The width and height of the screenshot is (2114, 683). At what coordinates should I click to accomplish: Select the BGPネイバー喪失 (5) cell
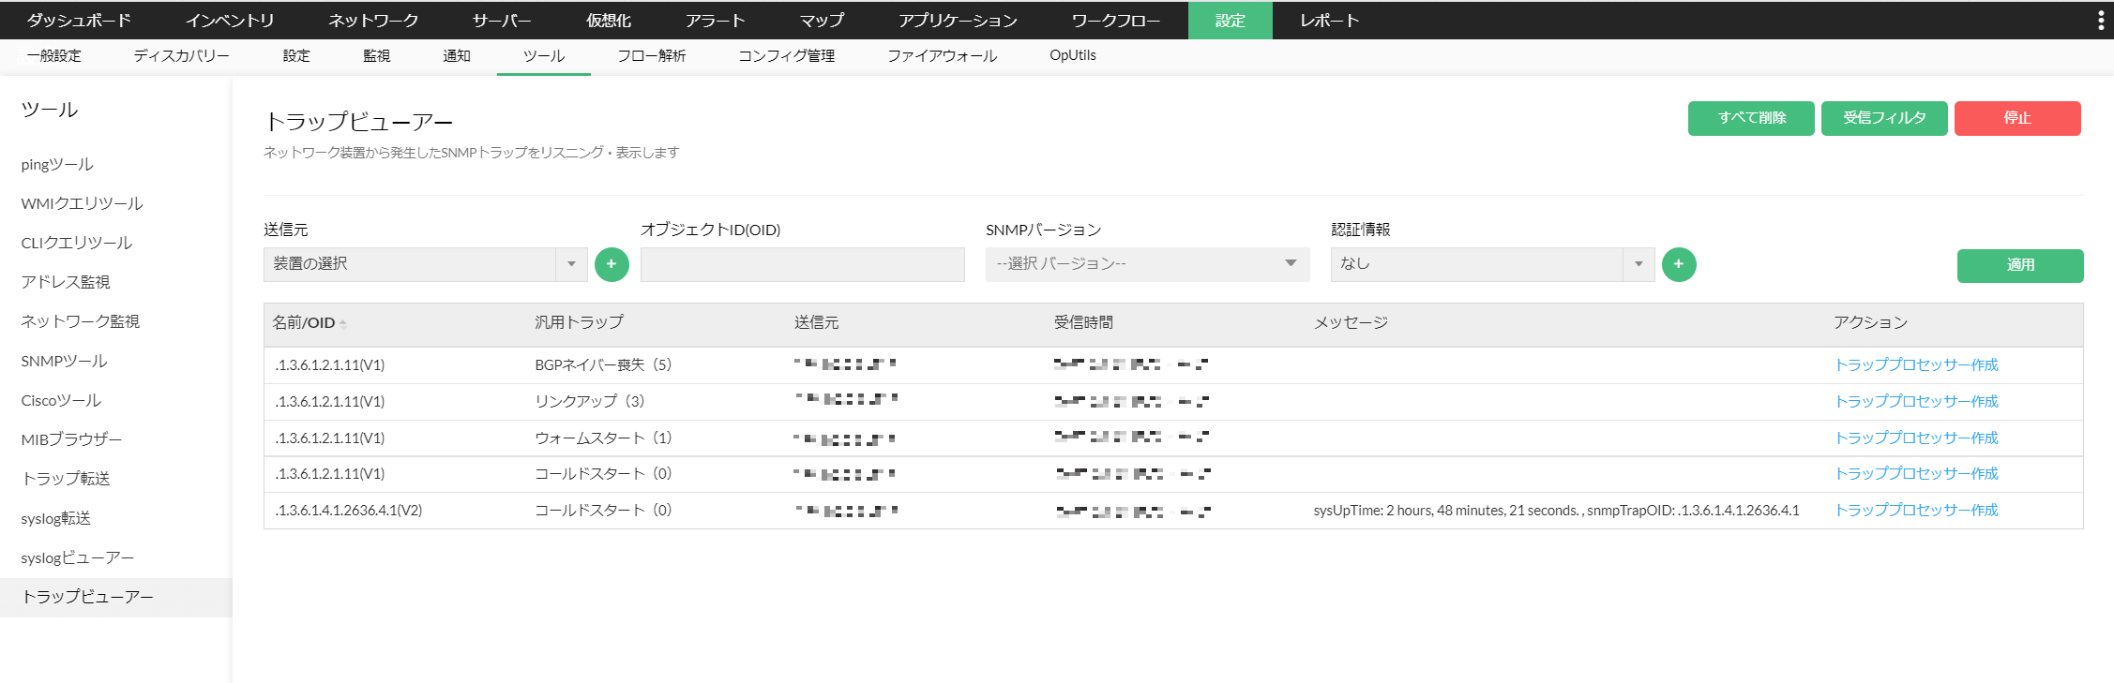pos(603,365)
